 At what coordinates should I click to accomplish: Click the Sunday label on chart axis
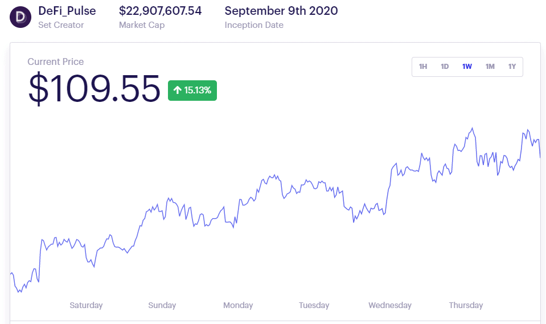click(162, 305)
